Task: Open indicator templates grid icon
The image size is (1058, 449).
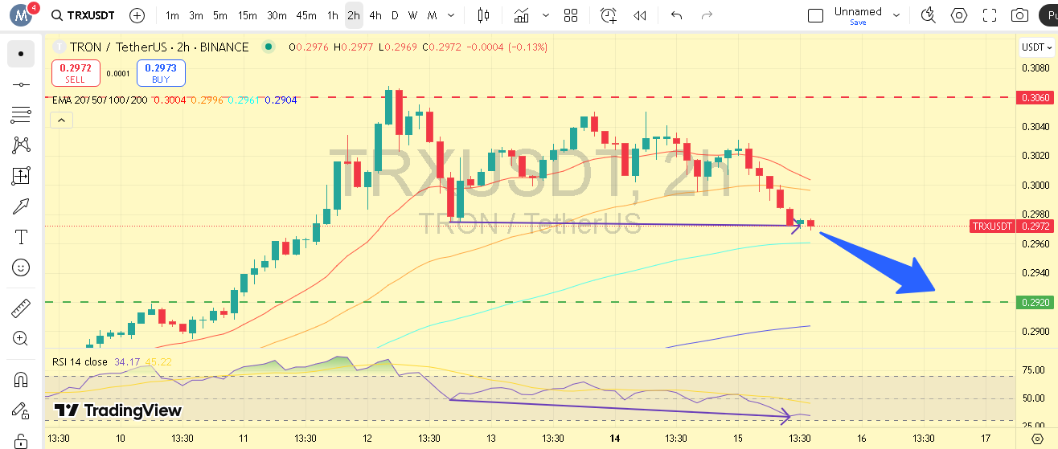Action: (x=571, y=15)
